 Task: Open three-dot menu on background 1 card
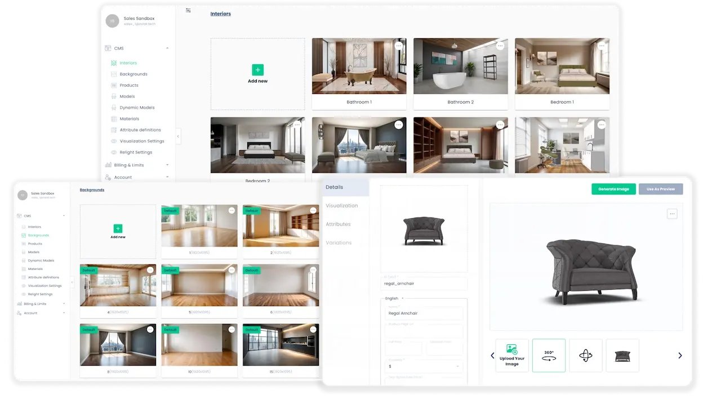click(x=232, y=210)
